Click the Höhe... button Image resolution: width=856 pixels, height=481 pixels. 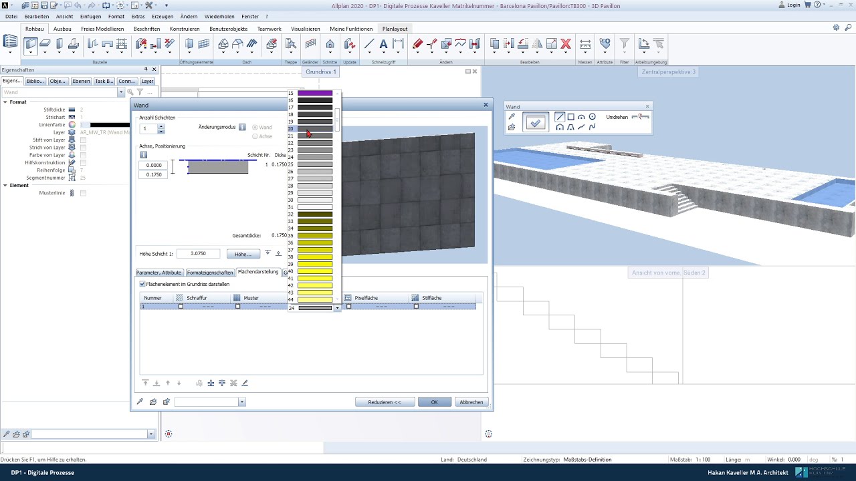[x=243, y=254]
